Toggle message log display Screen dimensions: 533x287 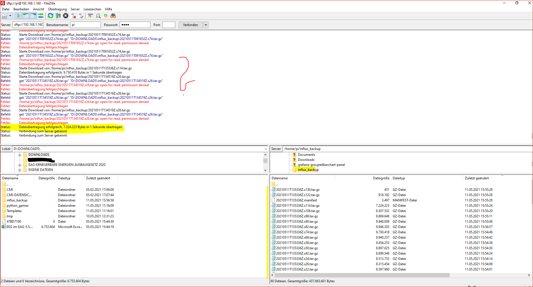click(18, 16)
